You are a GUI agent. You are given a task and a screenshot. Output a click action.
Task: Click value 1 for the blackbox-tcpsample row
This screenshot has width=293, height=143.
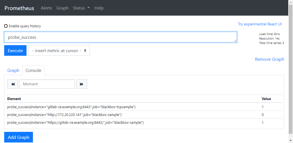tap(263, 107)
